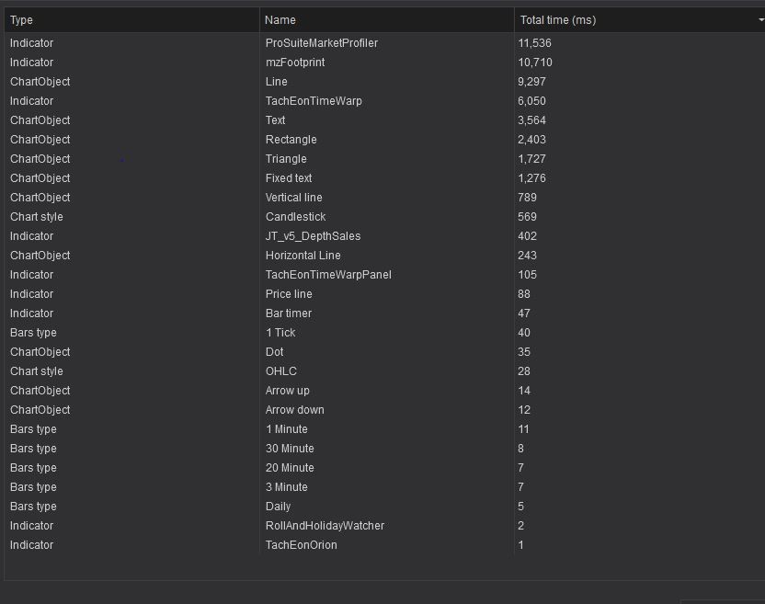765x604 pixels.
Task: Select the Rectangle chart object row
Action: click(x=291, y=140)
